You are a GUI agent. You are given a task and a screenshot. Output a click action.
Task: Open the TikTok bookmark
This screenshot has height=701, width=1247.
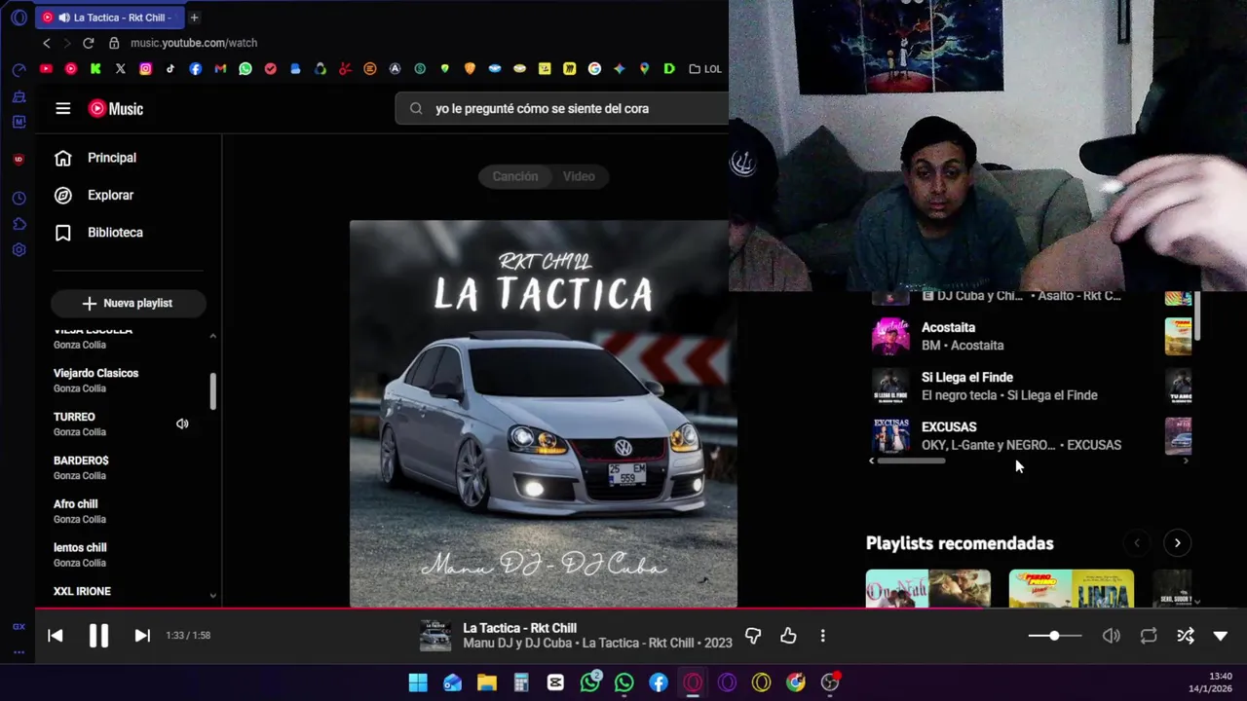(170, 69)
